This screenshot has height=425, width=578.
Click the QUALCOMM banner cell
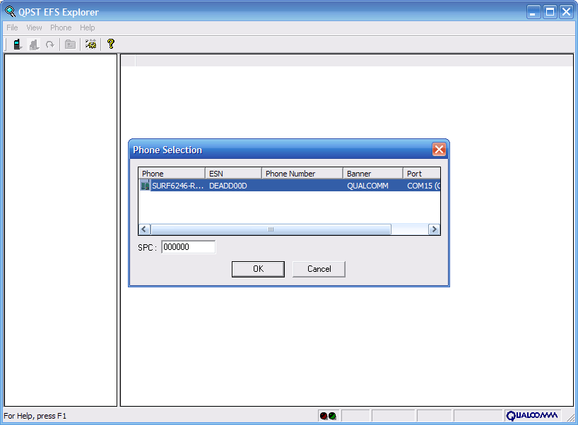(367, 186)
